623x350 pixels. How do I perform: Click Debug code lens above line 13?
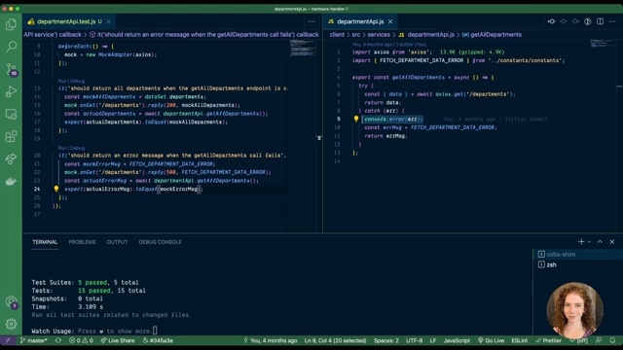pos(78,81)
